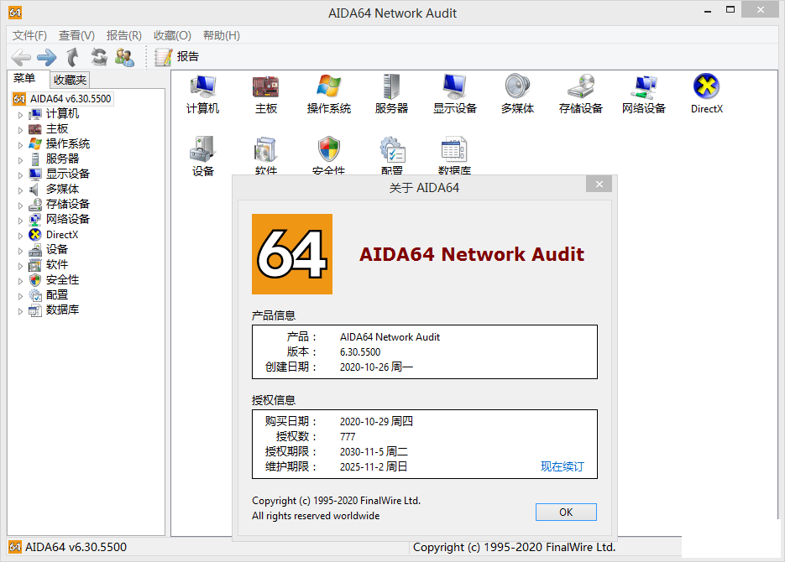The height and width of the screenshot is (562, 785).
Task: Open the 文件(F) menu
Action: click(29, 35)
